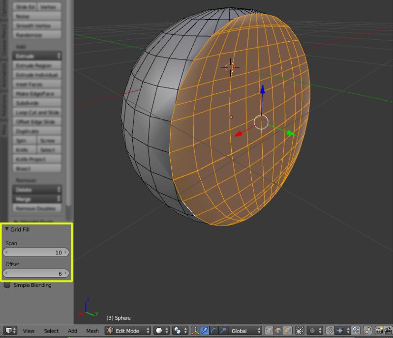Enable the Simple Blending checkbox
Image resolution: width=393 pixels, height=338 pixels.
(7, 285)
